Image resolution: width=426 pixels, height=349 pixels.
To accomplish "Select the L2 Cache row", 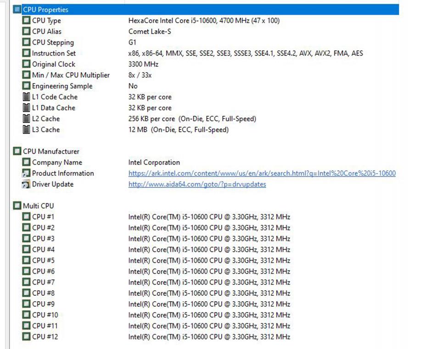I will (46, 119).
